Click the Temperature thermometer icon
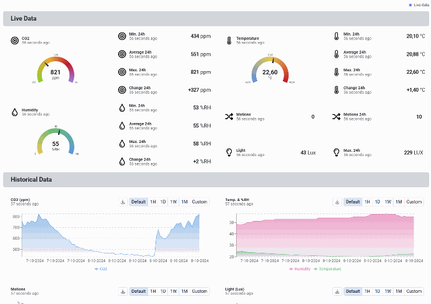This screenshot has height=304, width=431. (229, 41)
